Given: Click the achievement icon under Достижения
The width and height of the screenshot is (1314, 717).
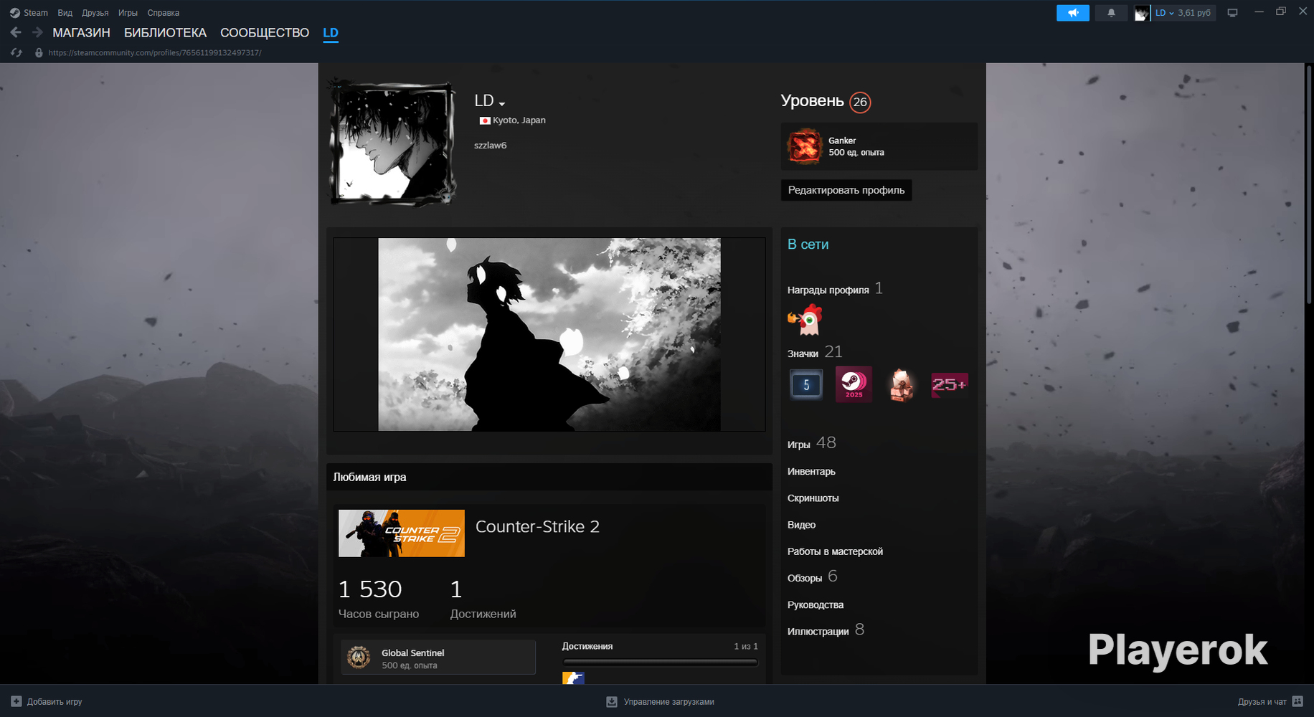Looking at the screenshot, I should pyautogui.click(x=573, y=678).
